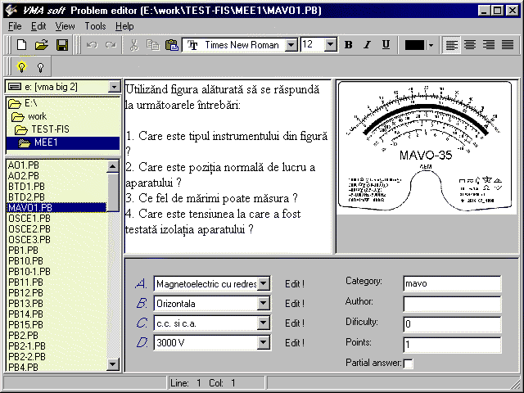Open the View menu

point(65,26)
